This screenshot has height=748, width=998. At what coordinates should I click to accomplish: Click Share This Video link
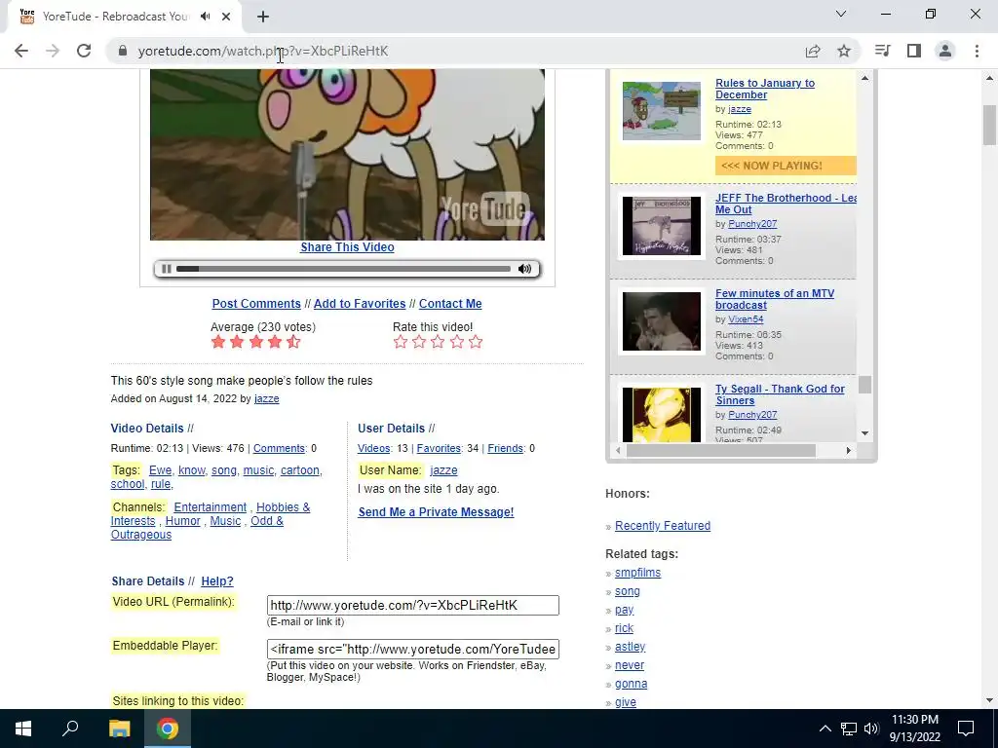pyautogui.click(x=347, y=247)
